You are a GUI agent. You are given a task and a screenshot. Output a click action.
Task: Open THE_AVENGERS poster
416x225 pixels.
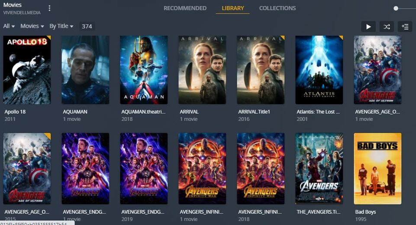[319, 168]
